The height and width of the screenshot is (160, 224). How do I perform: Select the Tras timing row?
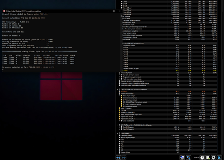[168, 146]
